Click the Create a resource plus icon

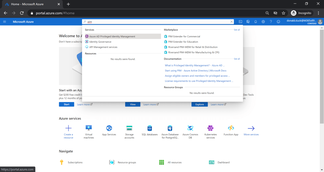(68, 128)
